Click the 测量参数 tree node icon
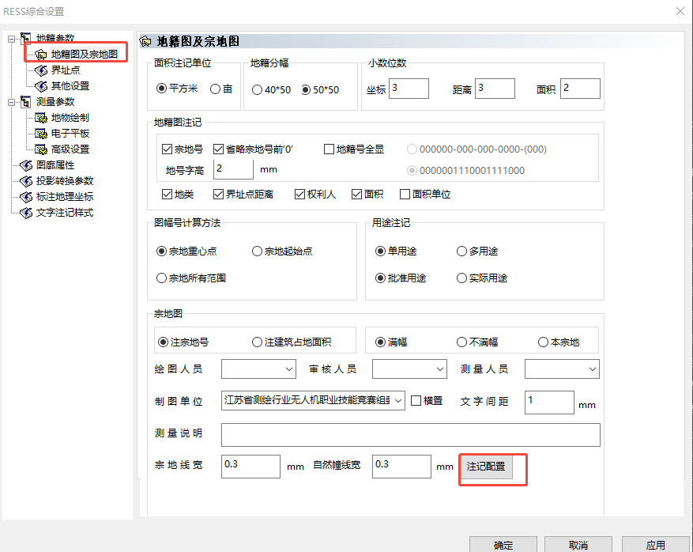693x552 pixels. pos(26,102)
